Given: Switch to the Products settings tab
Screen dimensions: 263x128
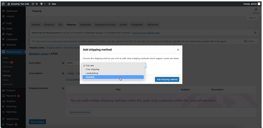Looking at the screenshot, I should click(49, 24).
